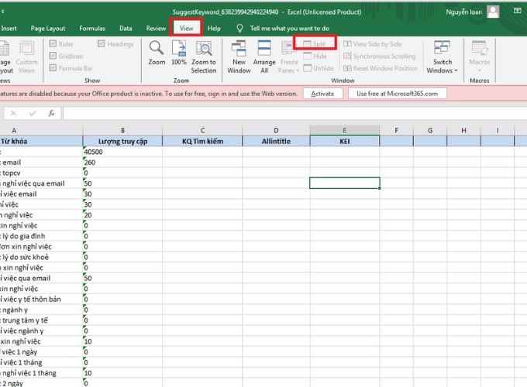Screen dimensions: 527x387
Task: Select the cell nghỉ việc 1 tháng
Action: [41, 373]
